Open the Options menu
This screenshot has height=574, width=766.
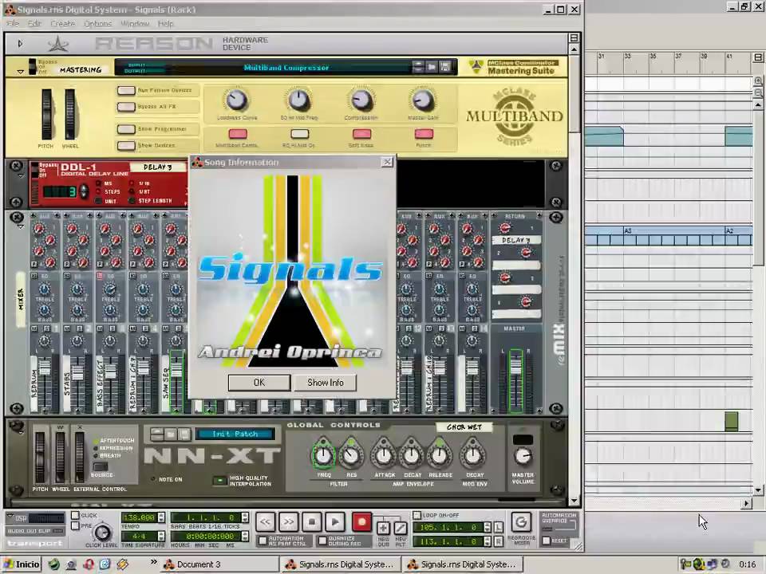tap(98, 23)
